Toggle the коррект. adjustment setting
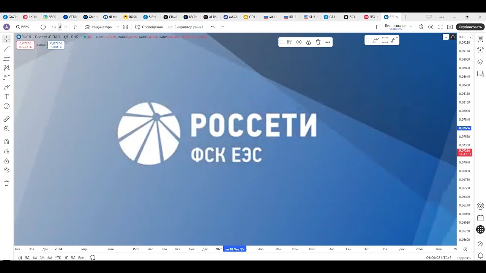The width and height of the screenshot is (486, 273). tap(464, 258)
